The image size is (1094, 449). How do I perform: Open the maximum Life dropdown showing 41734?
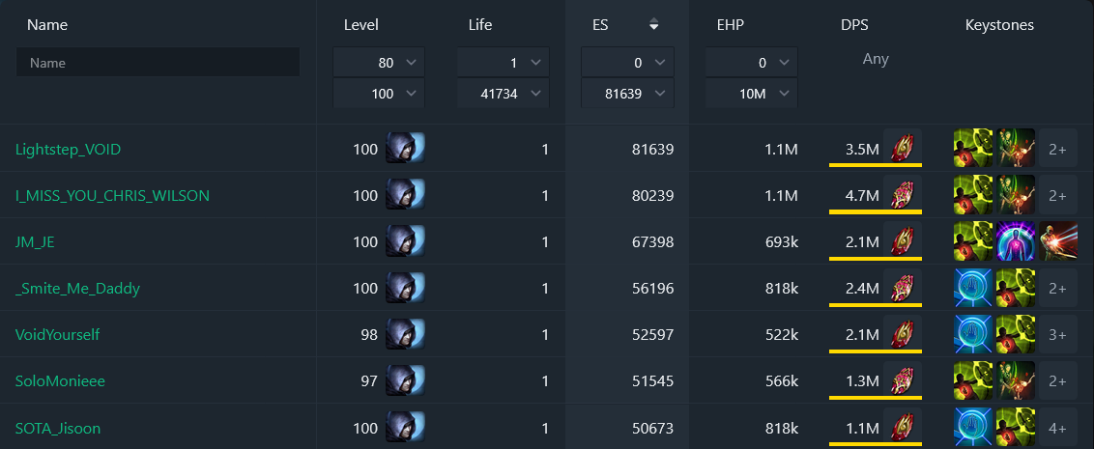pyautogui.click(x=503, y=94)
